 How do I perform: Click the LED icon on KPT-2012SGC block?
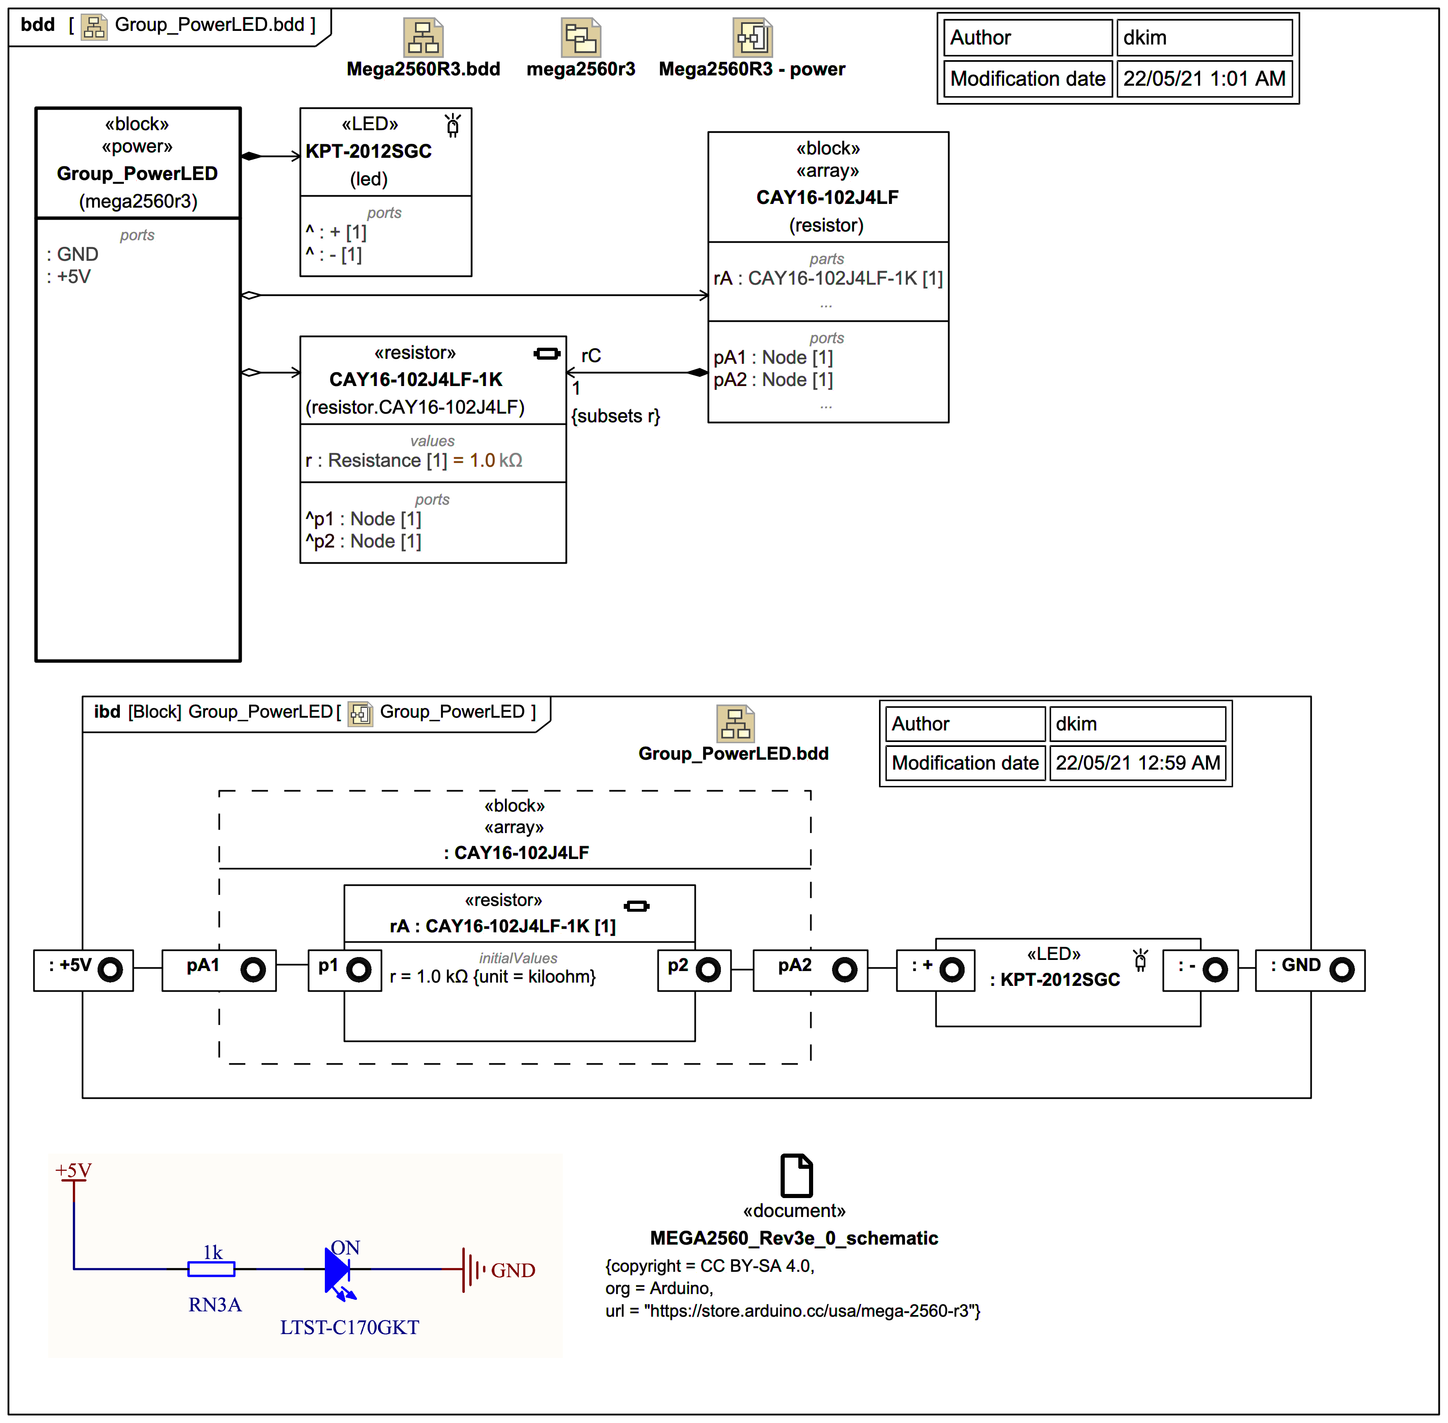pyautogui.click(x=452, y=125)
